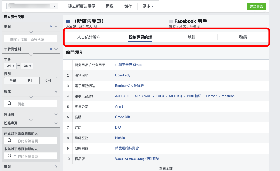This screenshot has width=280, height=171.
Task: Click search icon in 已與以下專頁聯繫的人 field
Action: 9,140
